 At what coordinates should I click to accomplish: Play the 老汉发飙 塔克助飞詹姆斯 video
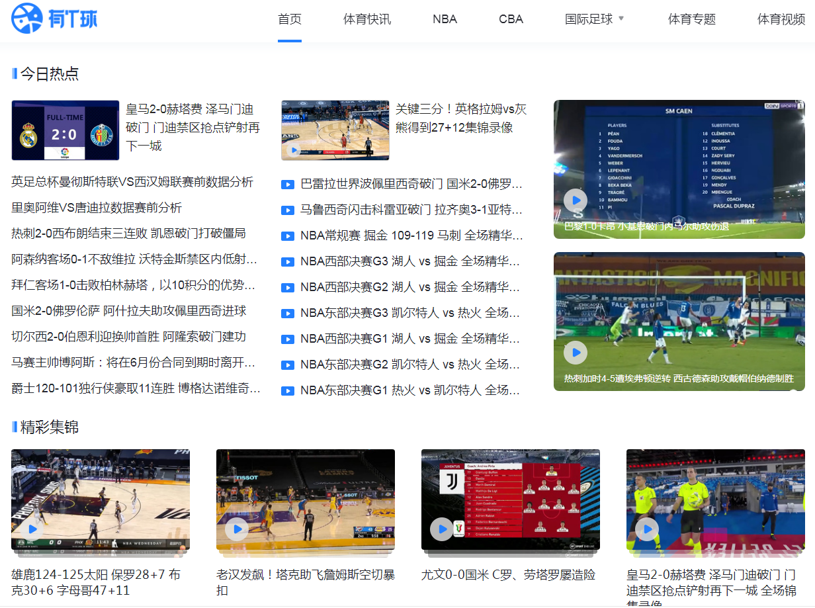tap(237, 529)
